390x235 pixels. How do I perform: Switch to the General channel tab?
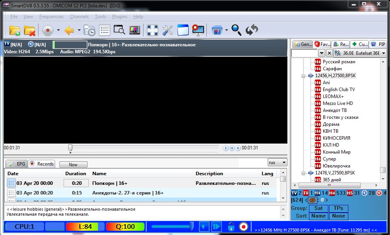(302, 44)
